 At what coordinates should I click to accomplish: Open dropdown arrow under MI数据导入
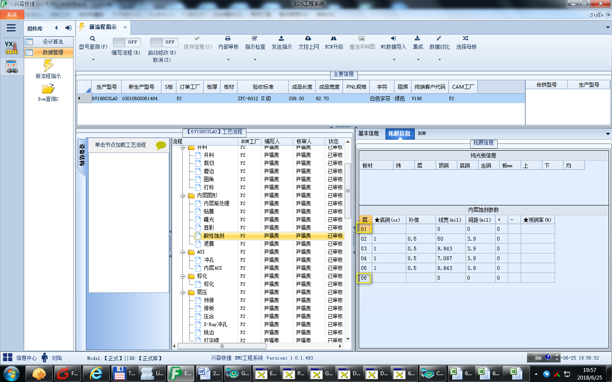394,60
